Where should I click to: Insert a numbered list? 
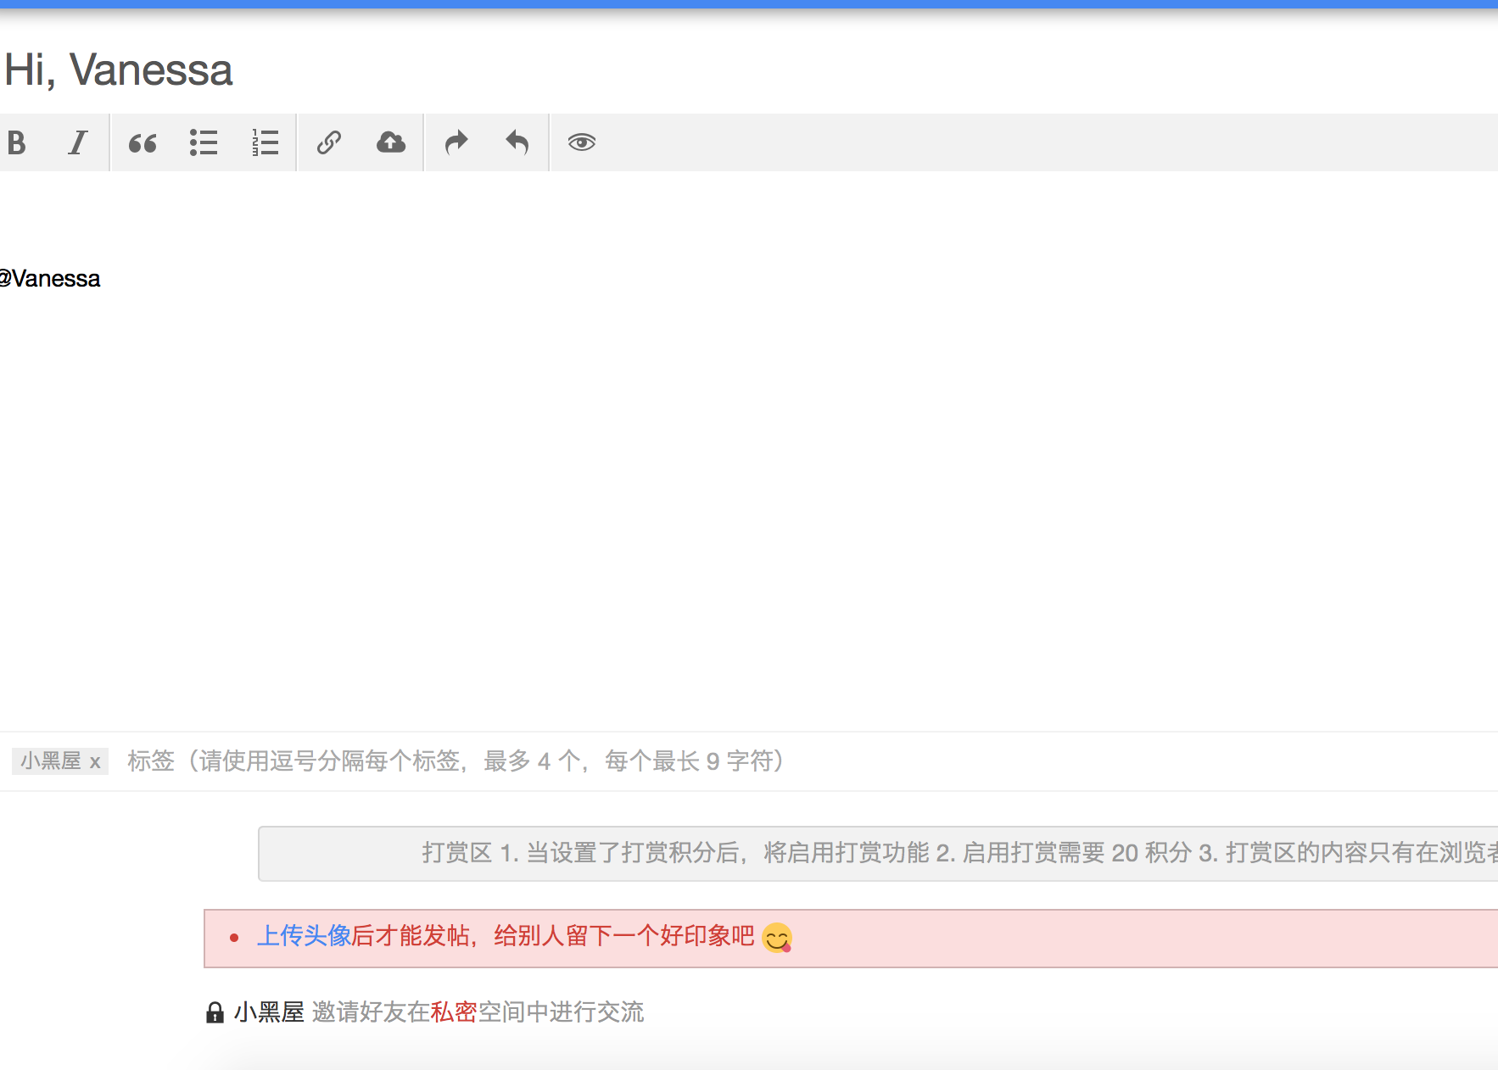[266, 142]
